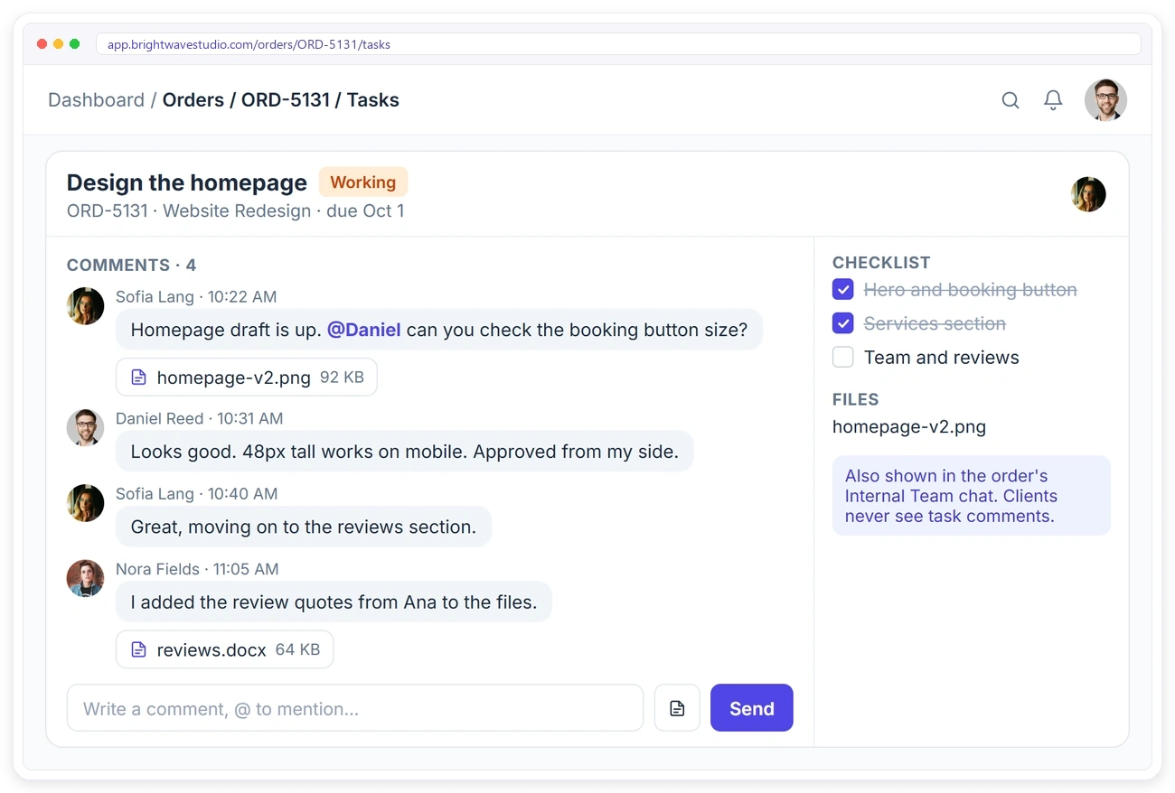
Task: Uncheck Hero and booking button checkbox
Action: [x=842, y=290]
